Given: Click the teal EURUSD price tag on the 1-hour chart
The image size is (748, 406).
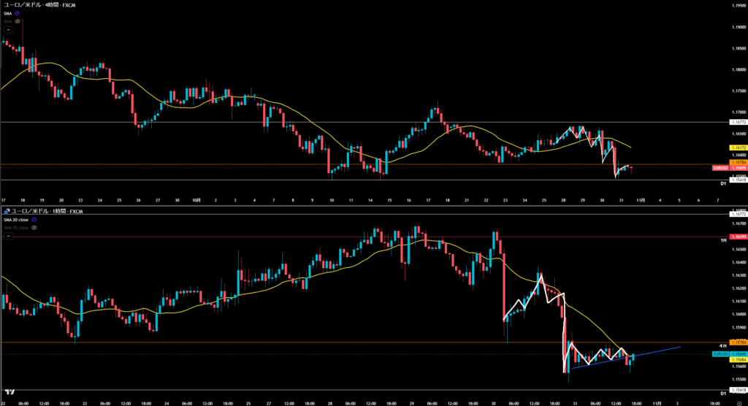Looking at the screenshot, I should pyautogui.click(x=720, y=354).
